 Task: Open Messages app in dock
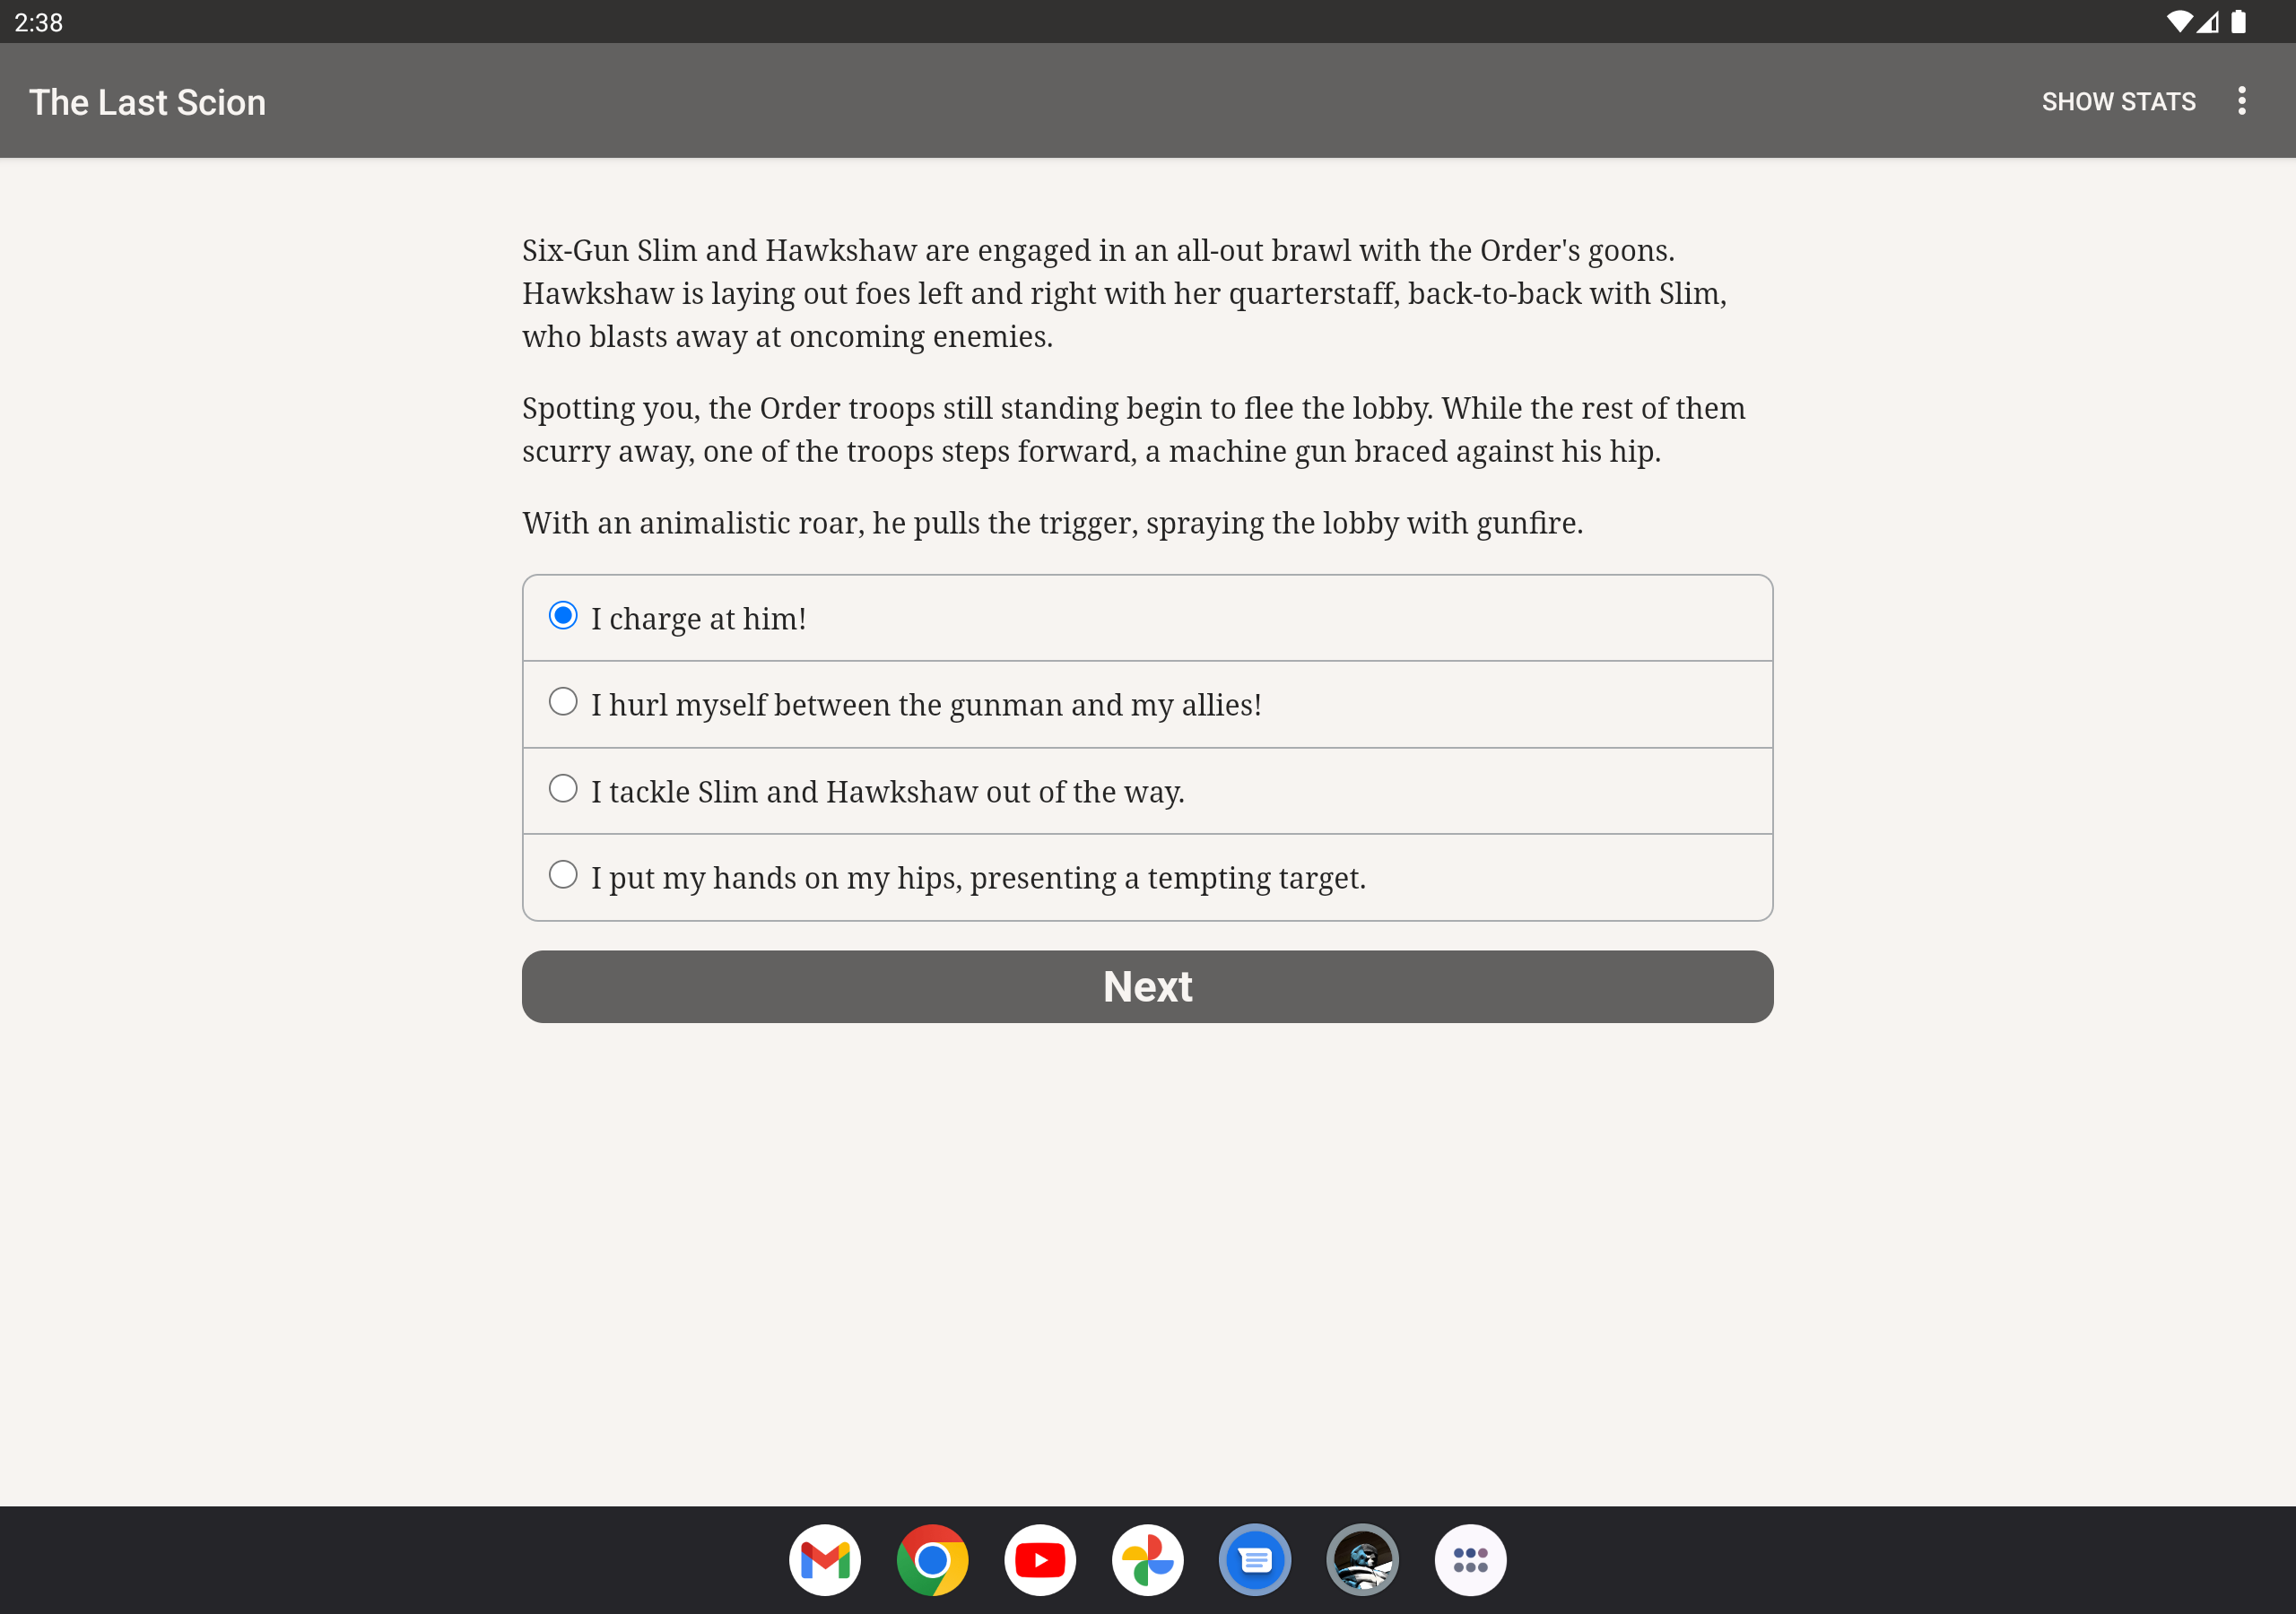pos(1254,1559)
